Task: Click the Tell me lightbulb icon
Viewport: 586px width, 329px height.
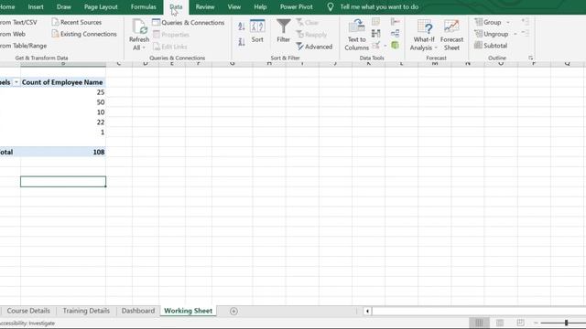Action: pos(331,6)
